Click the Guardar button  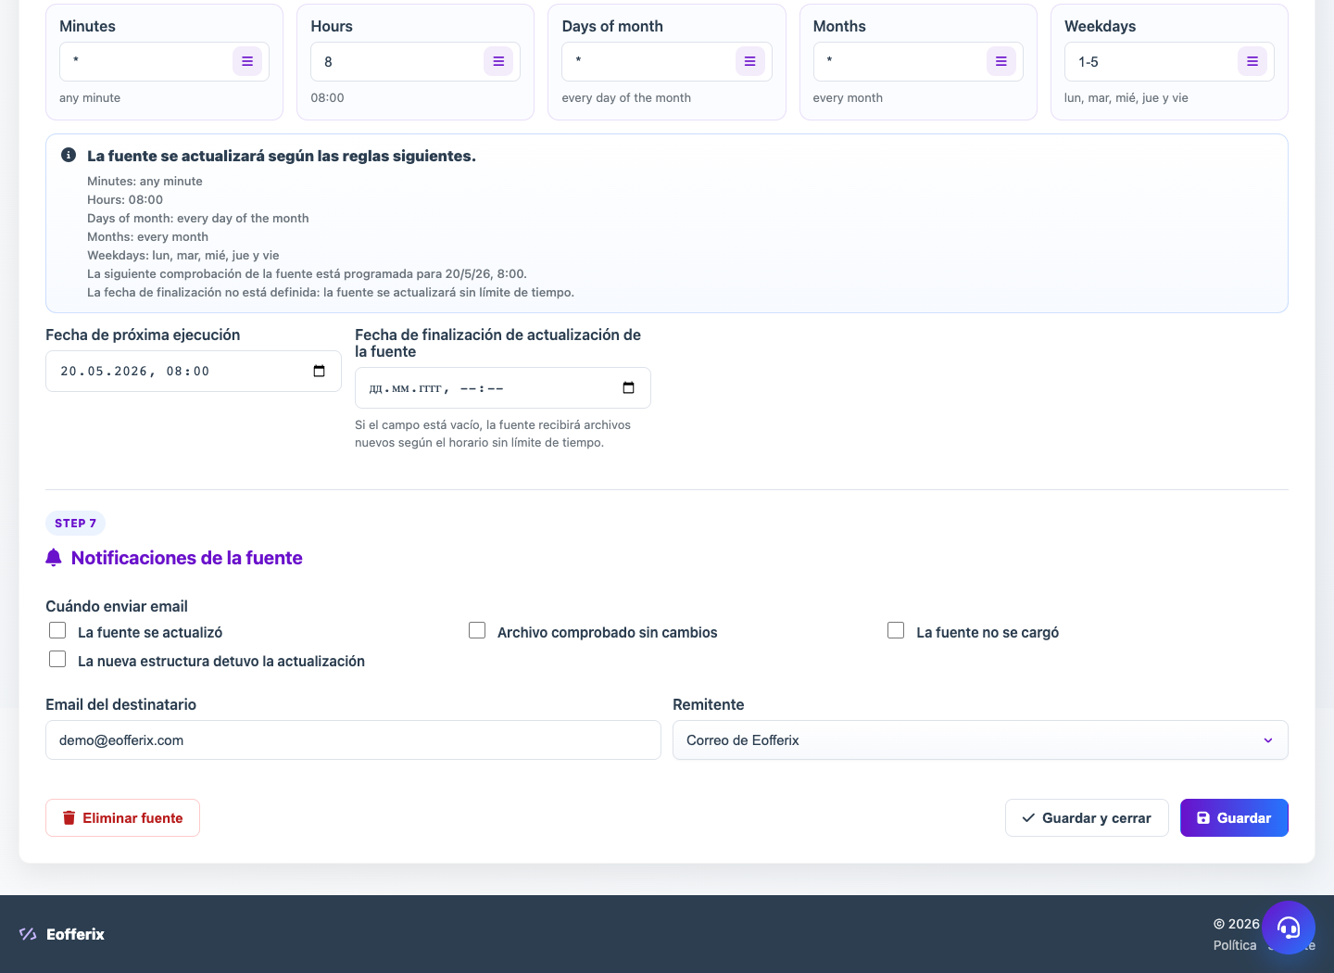point(1234,817)
